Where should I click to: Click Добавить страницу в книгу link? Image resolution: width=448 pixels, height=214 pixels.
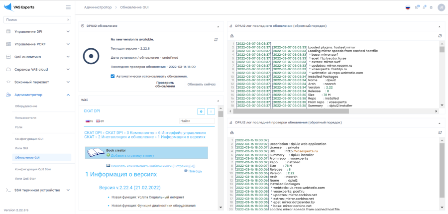[x=132, y=155]
